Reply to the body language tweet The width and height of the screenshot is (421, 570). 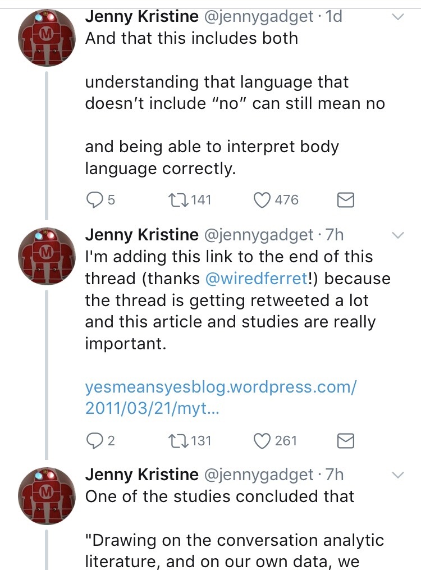[x=95, y=200]
